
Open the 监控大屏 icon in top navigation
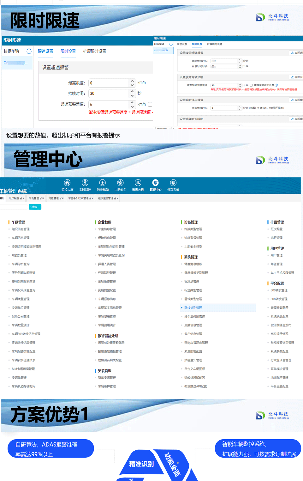tap(67, 183)
